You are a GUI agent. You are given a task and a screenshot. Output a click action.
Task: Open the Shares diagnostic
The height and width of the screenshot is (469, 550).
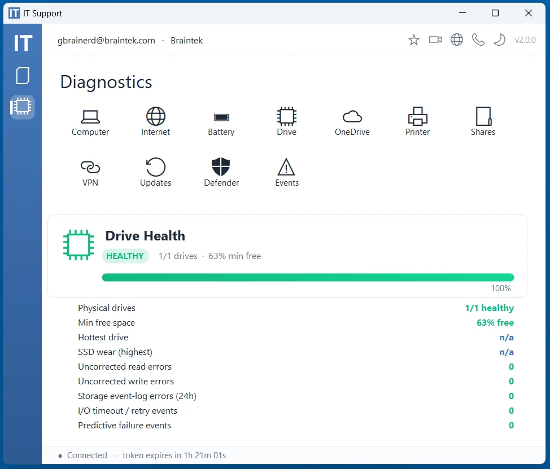click(x=483, y=122)
